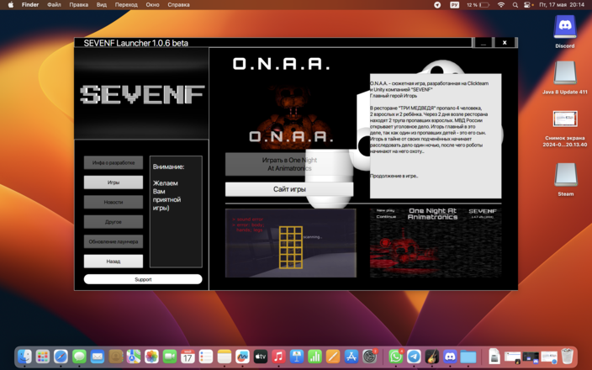
Task: Open App Store from the Dock
Action: coord(351,357)
